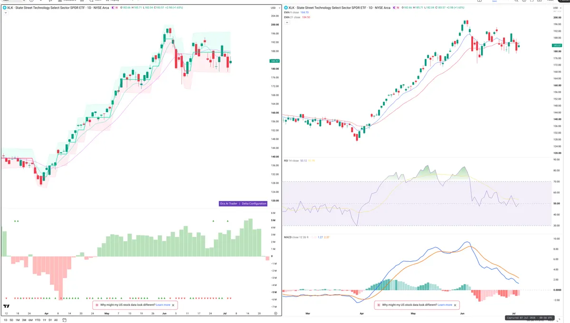This screenshot has width=570, height=323.
Task: Click the notice icon in left chart banner
Action: pos(97,305)
